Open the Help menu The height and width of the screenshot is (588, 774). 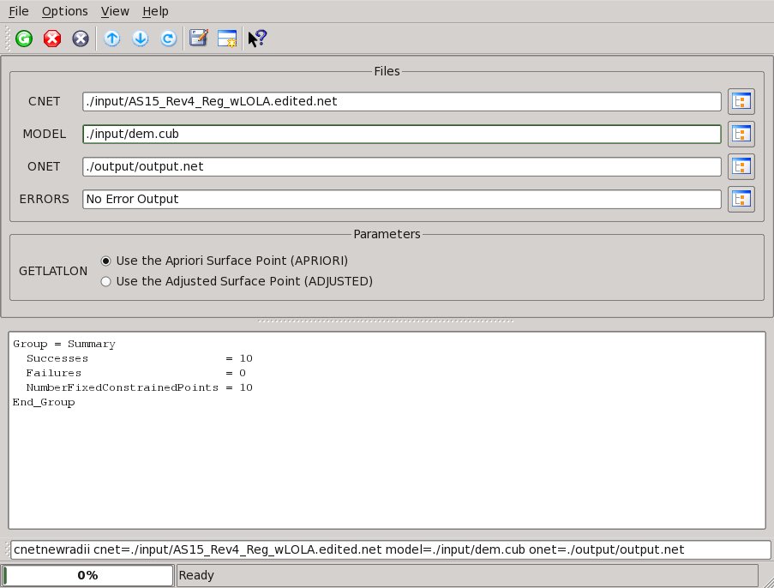155,11
